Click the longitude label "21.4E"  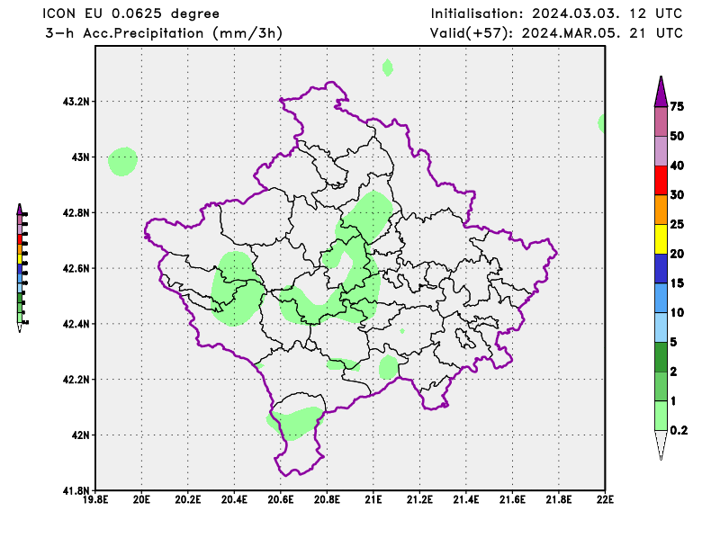[x=466, y=499]
